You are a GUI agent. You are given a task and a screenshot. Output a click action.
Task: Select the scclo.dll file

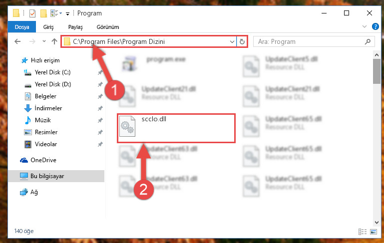[176, 128]
